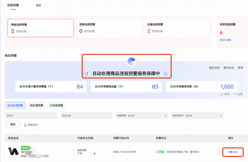Click the 预警状态 column header

coord(161,138)
